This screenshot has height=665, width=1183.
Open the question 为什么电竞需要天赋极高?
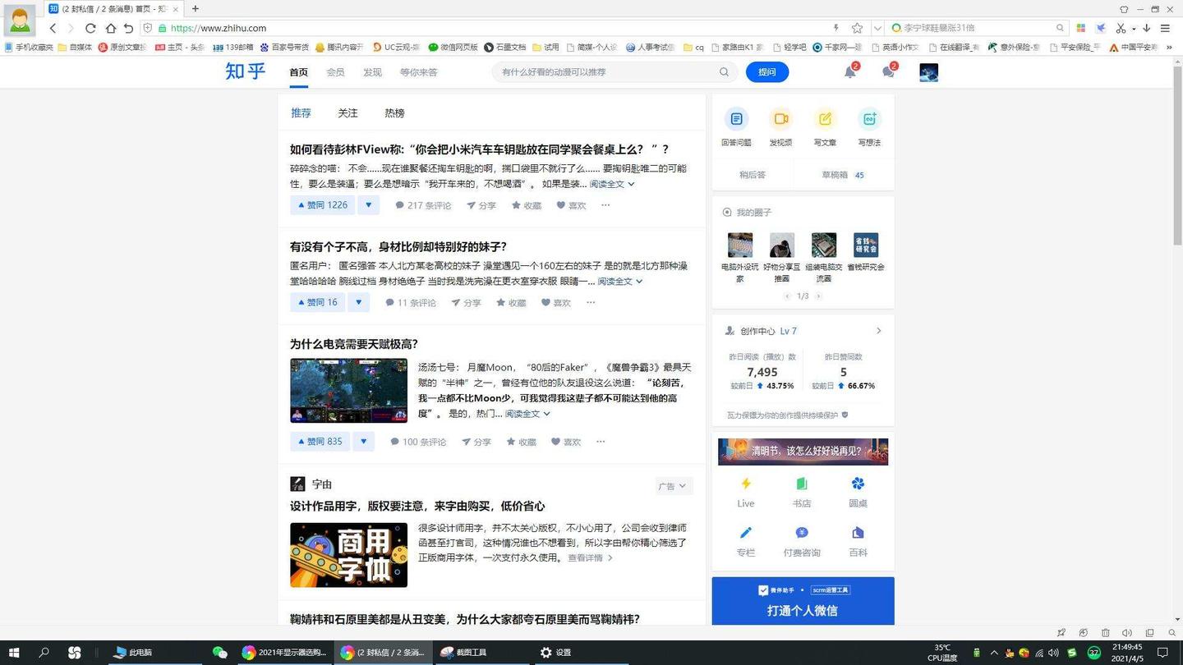tap(354, 344)
